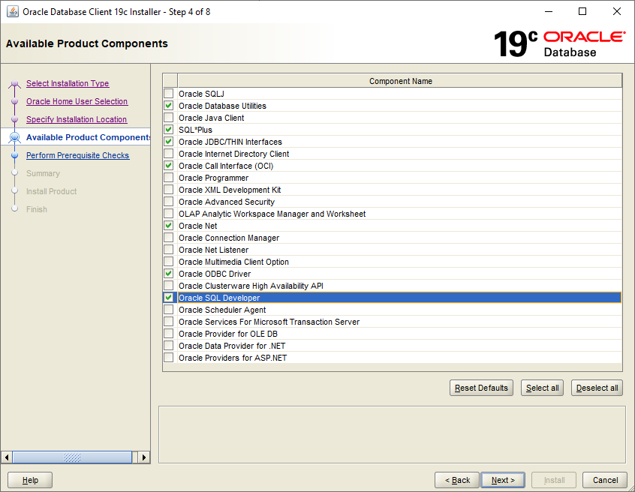Tick Oracle Internet Directory Client checkbox

point(168,154)
